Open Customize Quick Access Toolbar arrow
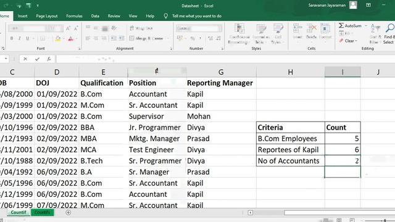Image resolution: width=395 pixels, height=222 pixels. (x=38, y=6)
